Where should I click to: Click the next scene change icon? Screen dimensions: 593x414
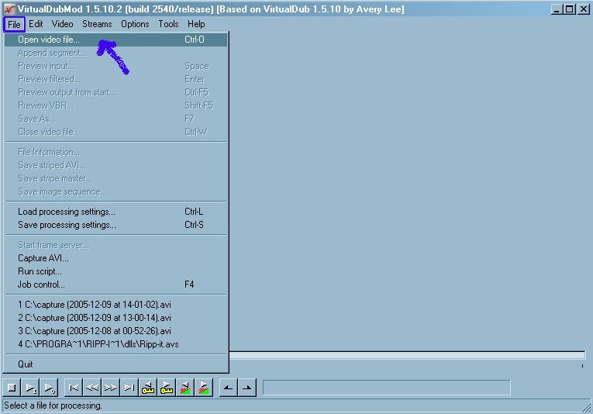[x=203, y=388]
